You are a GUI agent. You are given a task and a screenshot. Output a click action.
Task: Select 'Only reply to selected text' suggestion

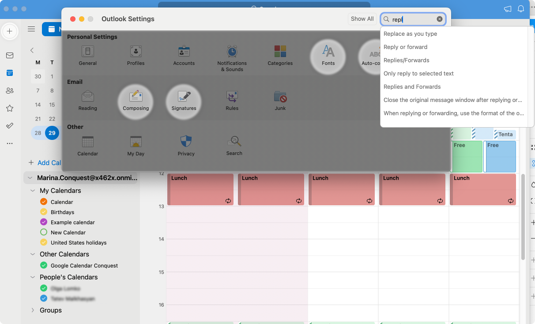pyautogui.click(x=454, y=73)
